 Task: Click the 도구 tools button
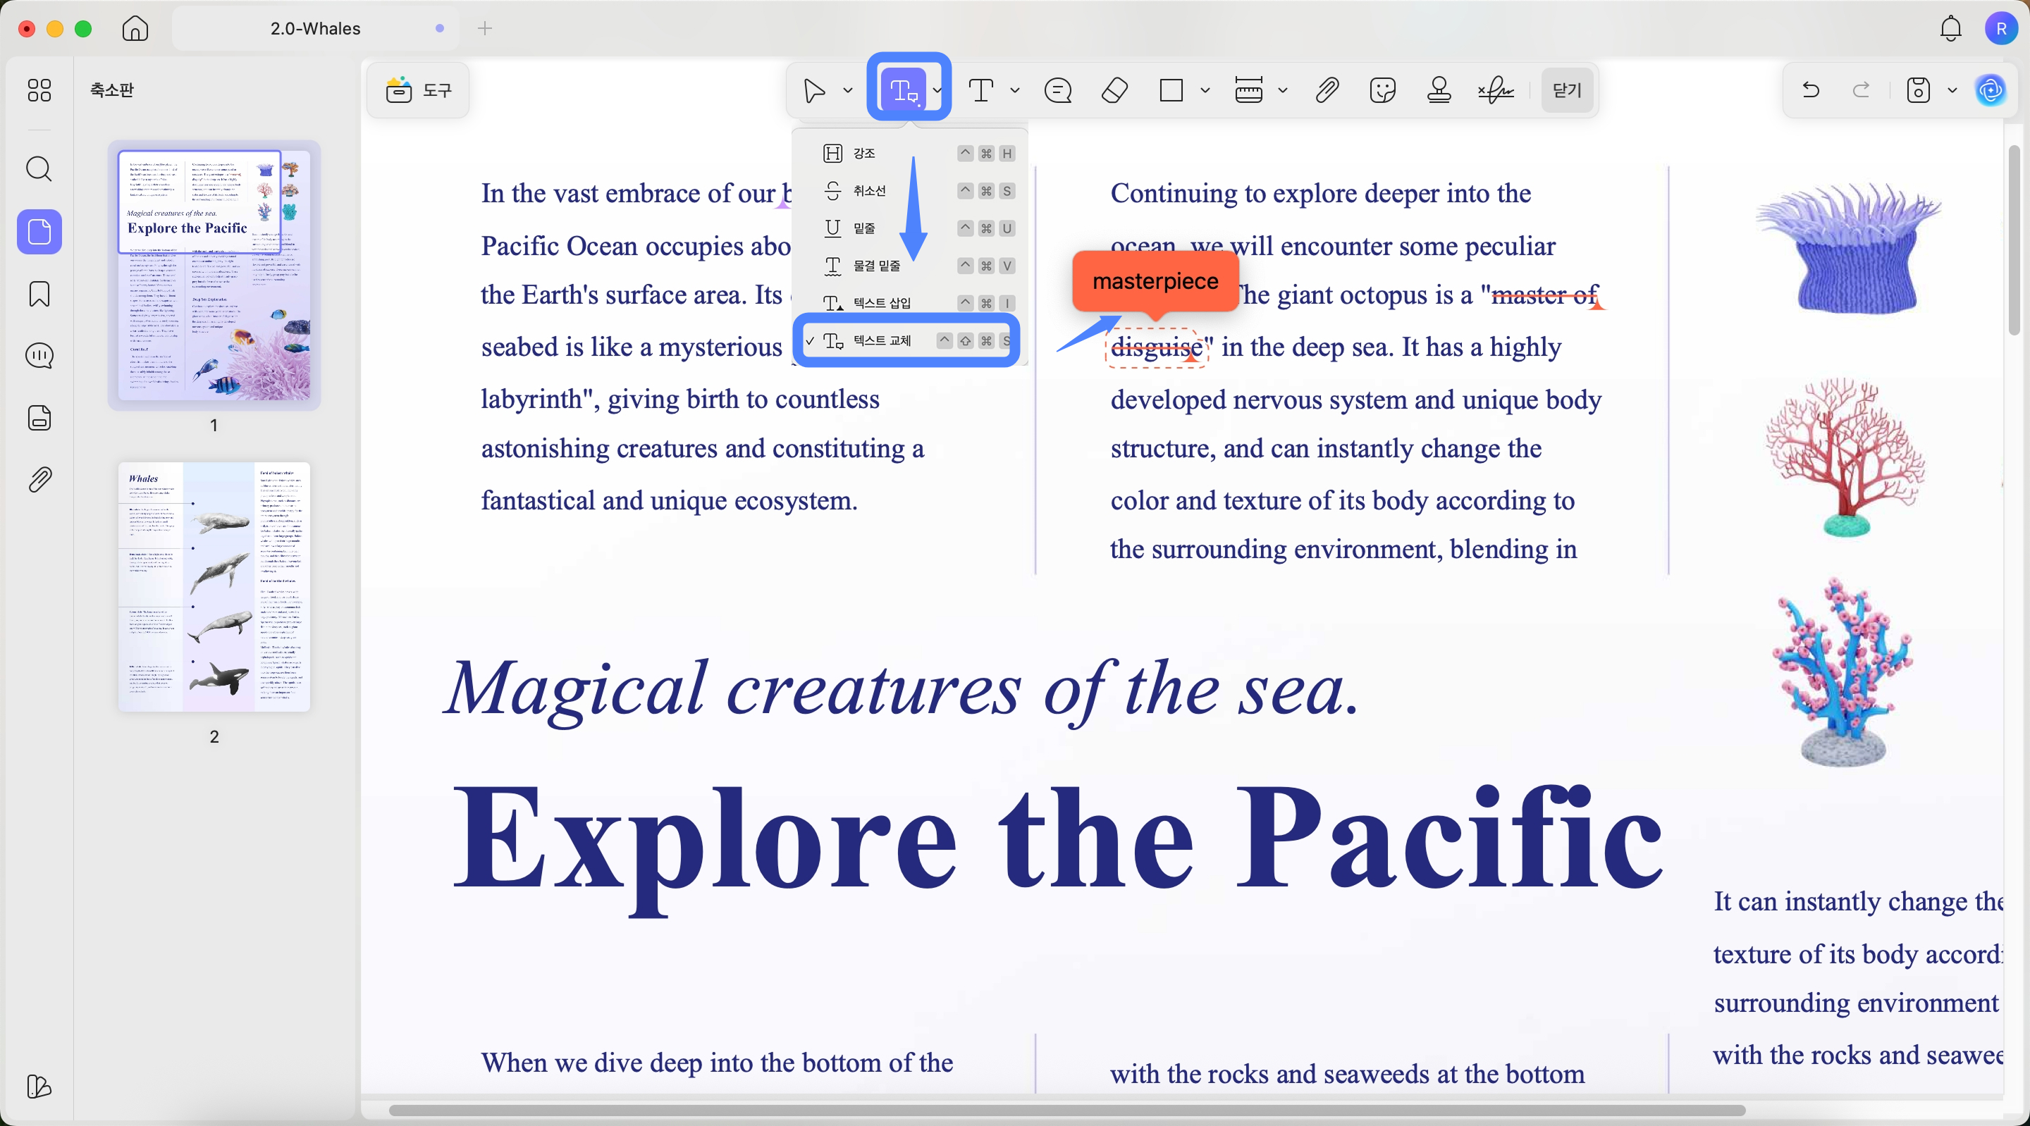point(419,91)
